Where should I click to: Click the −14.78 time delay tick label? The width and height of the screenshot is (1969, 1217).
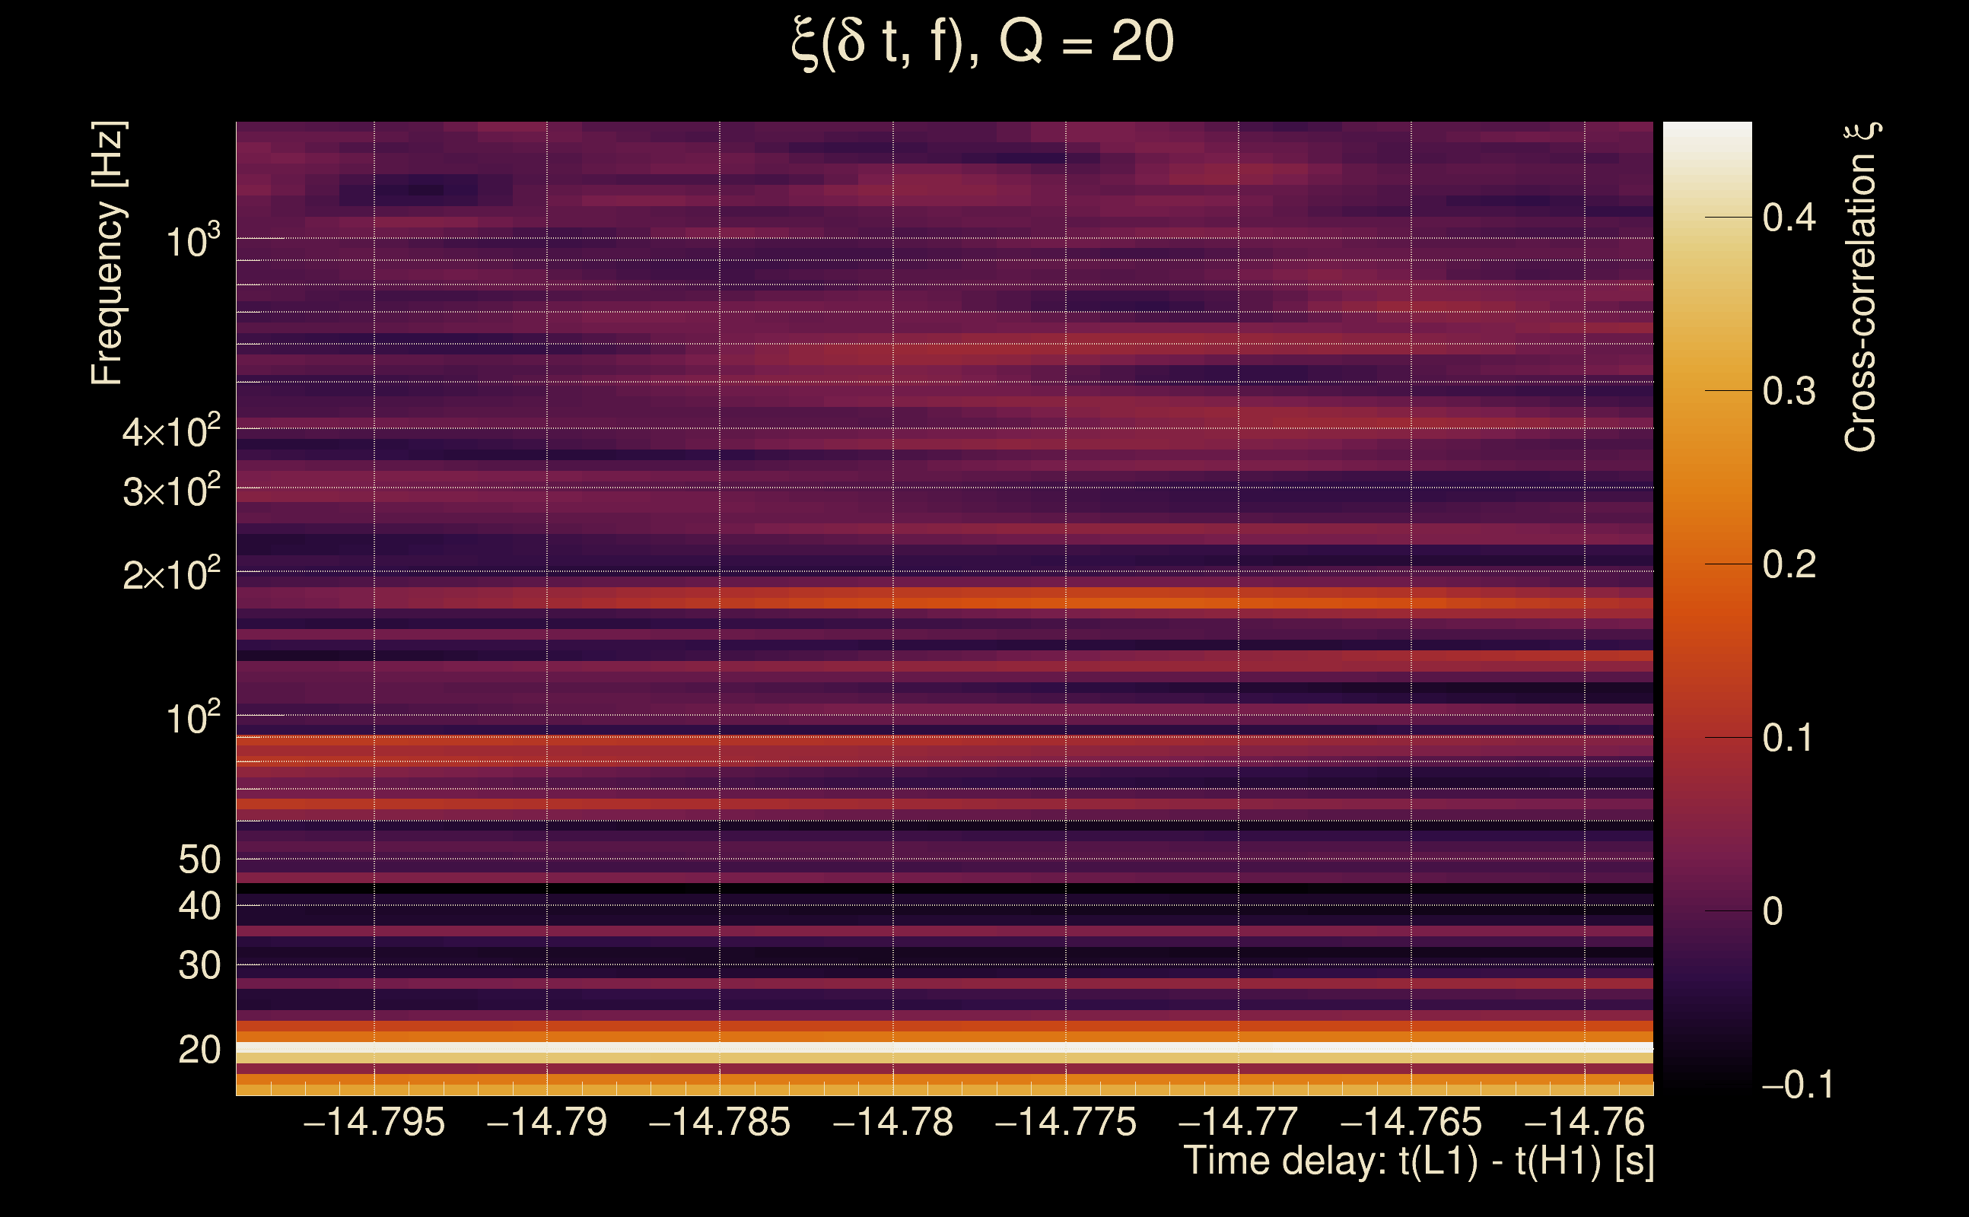(x=892, y=1122)
